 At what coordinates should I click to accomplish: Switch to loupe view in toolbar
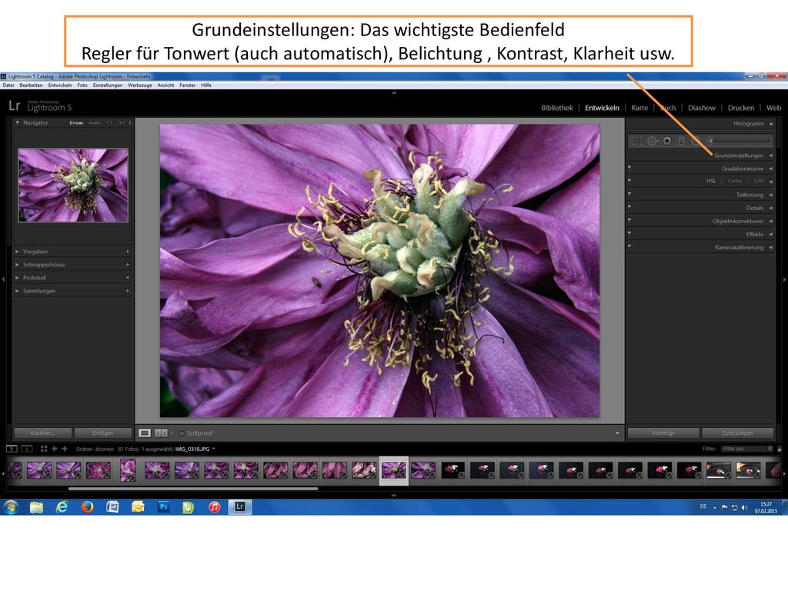(x=145, y=432)
